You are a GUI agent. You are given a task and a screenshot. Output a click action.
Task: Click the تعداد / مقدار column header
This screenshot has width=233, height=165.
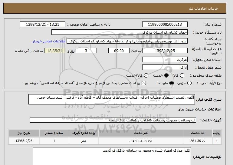tap(54, 133)
